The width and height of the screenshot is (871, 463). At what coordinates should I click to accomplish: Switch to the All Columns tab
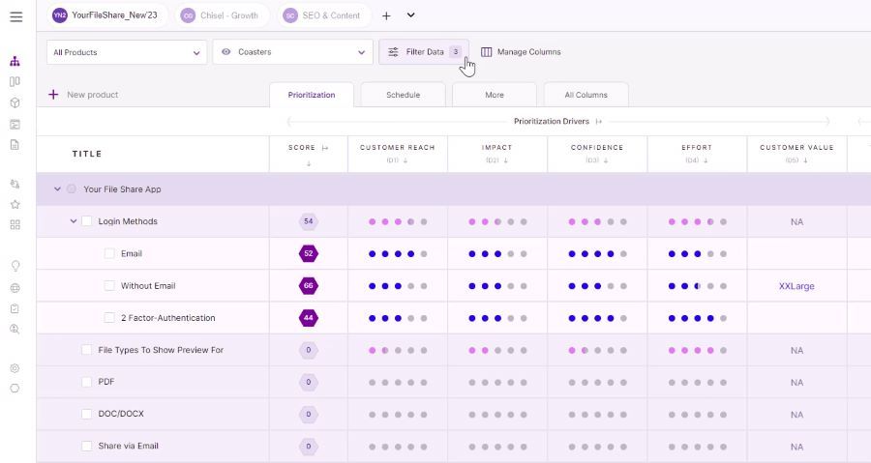click(586, 95)
